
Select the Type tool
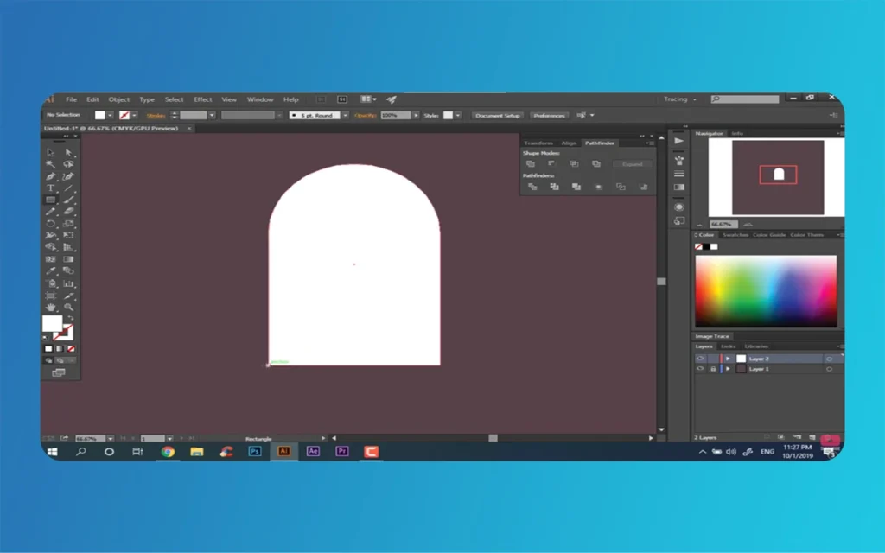[x=51, y=188]
